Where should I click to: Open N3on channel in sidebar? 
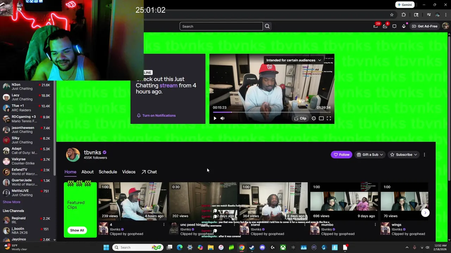coord(26,87)
